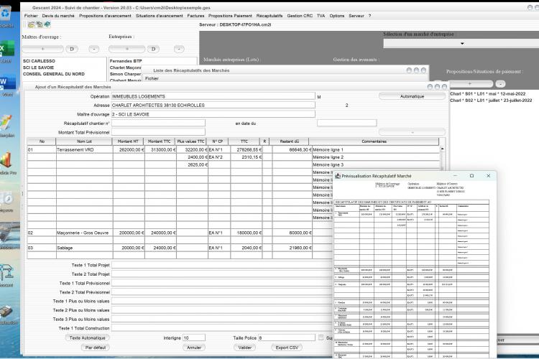Open the Propositions d'avancement menu

[105, 16]
